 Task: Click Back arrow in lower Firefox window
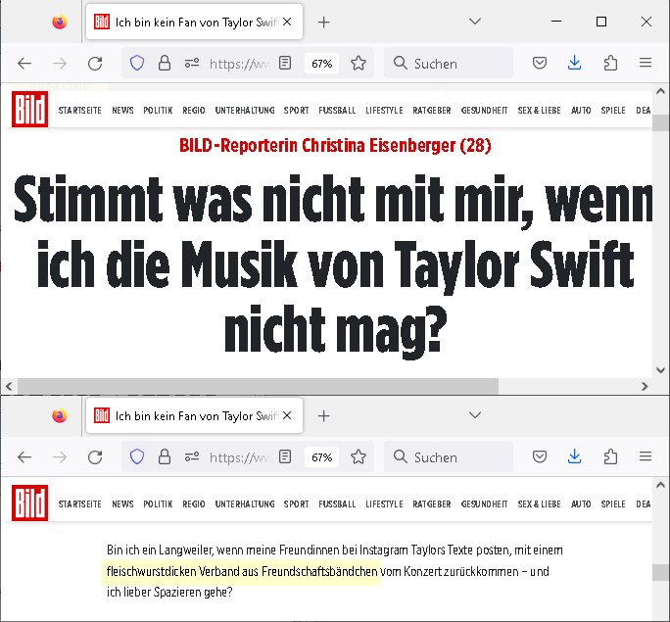(24, 457)
